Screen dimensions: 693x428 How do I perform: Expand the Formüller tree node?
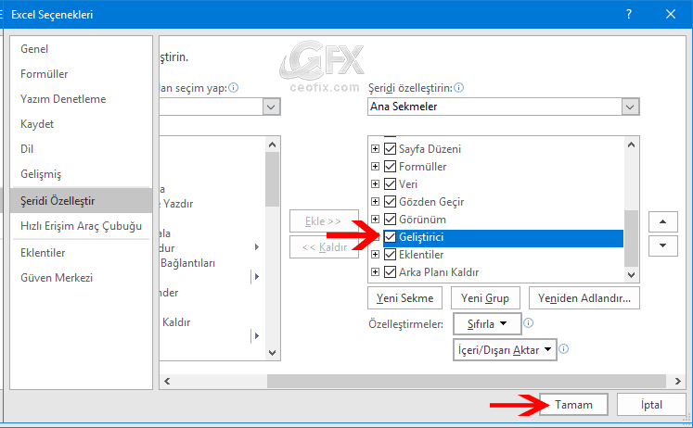click(x=375, y=167)
